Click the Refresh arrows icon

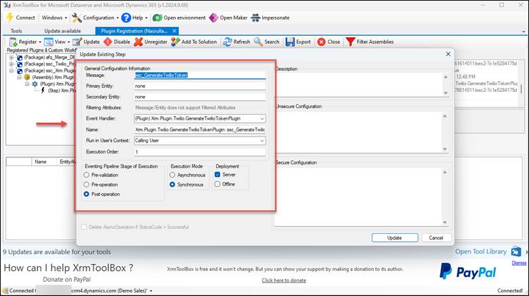(228, 42)
